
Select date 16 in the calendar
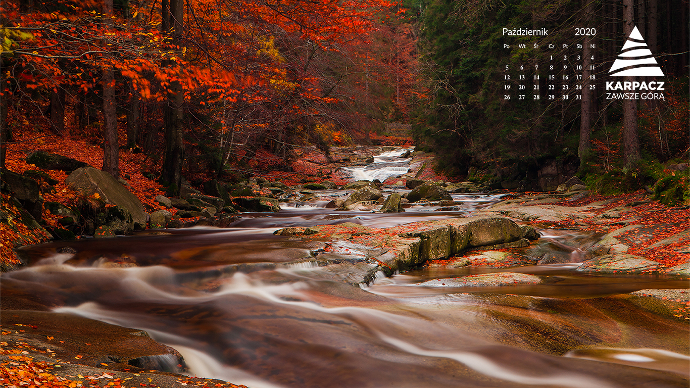(565, 77)
